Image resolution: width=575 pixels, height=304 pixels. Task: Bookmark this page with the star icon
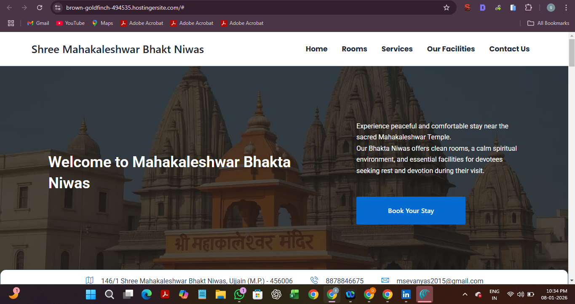(x=447, y=8)
